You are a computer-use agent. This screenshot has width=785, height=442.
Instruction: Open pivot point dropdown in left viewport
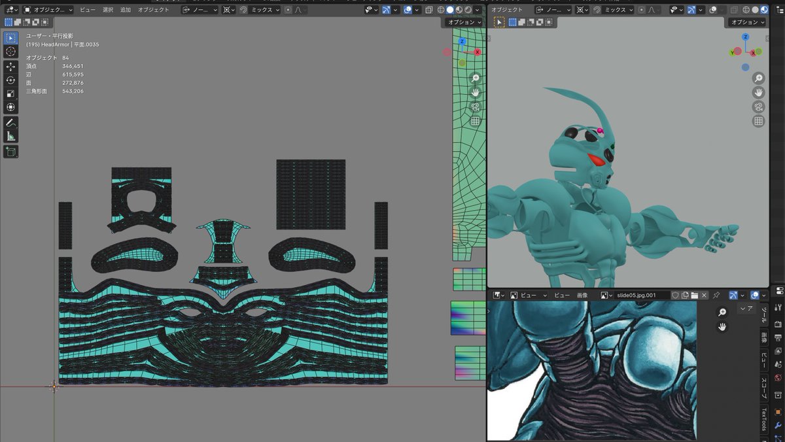[x=229, y=10]
